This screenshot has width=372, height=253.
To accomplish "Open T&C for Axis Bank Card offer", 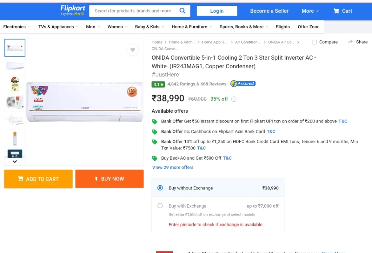I will click(271, 132).
